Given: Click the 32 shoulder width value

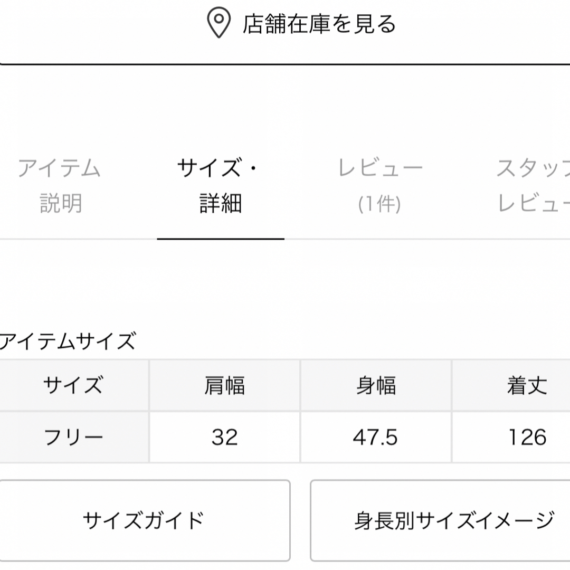Looking at the screenshot, I should click(x=225, y=437).
